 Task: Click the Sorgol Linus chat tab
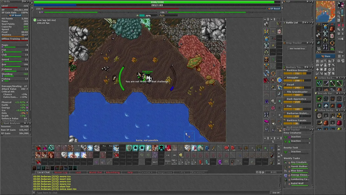(165, 172)
